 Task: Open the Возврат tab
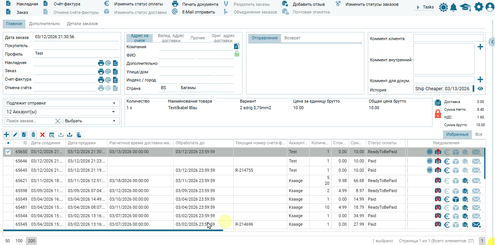pos(292,38)
